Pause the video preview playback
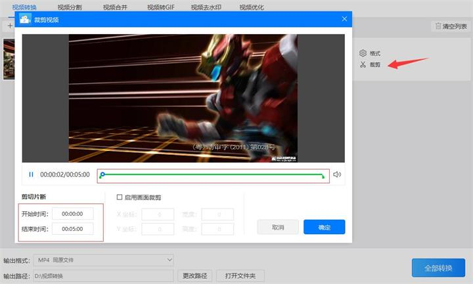The height and width of the screenshot is (284, 473). coord(31,174)
